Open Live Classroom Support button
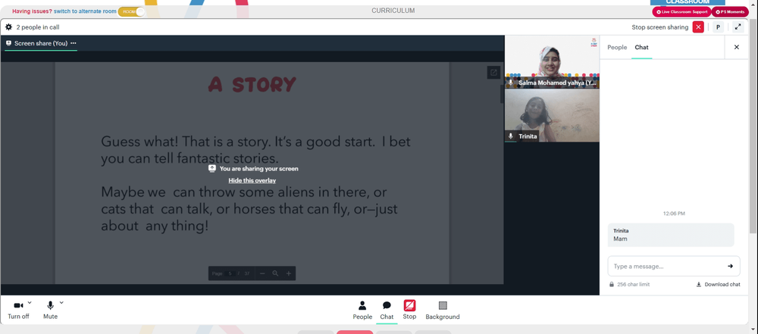The image size is (758, 334). 681,11
